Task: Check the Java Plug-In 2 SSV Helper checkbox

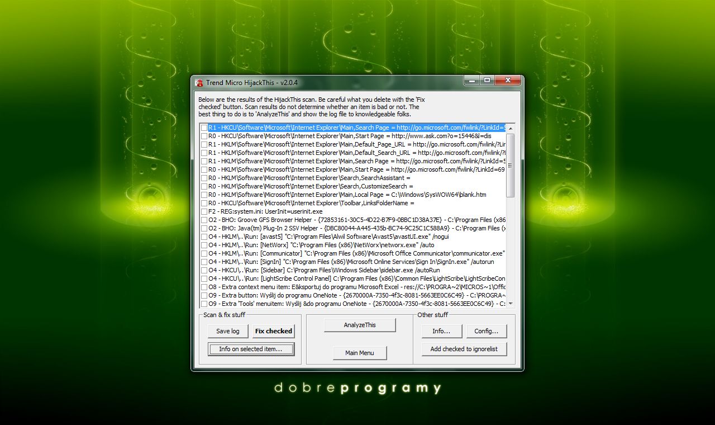Action: (x=204, y=228)
